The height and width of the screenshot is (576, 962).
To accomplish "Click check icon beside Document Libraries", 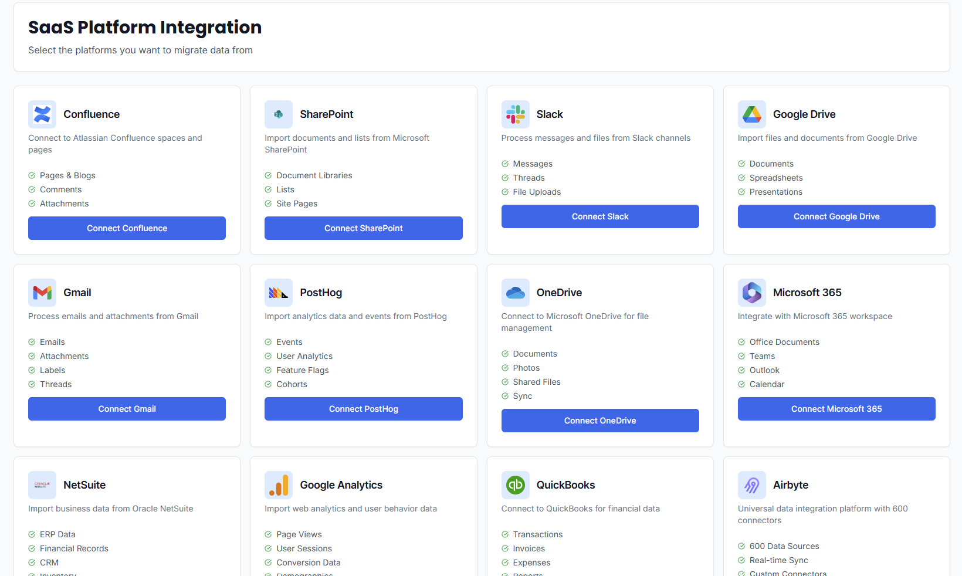I will 268,175.
